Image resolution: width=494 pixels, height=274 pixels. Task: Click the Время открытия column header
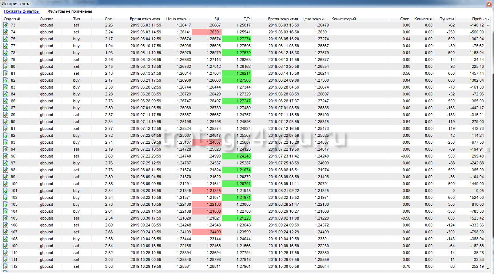(x=145, y=19)
